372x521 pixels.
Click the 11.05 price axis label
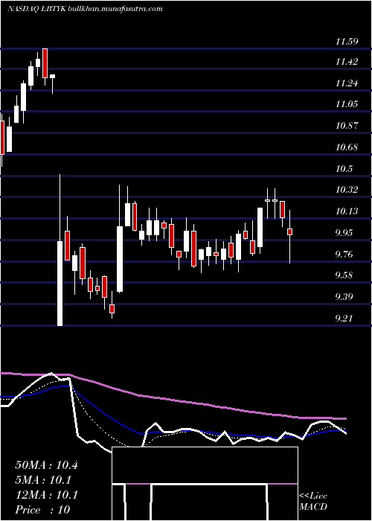[x=347, y=104]
